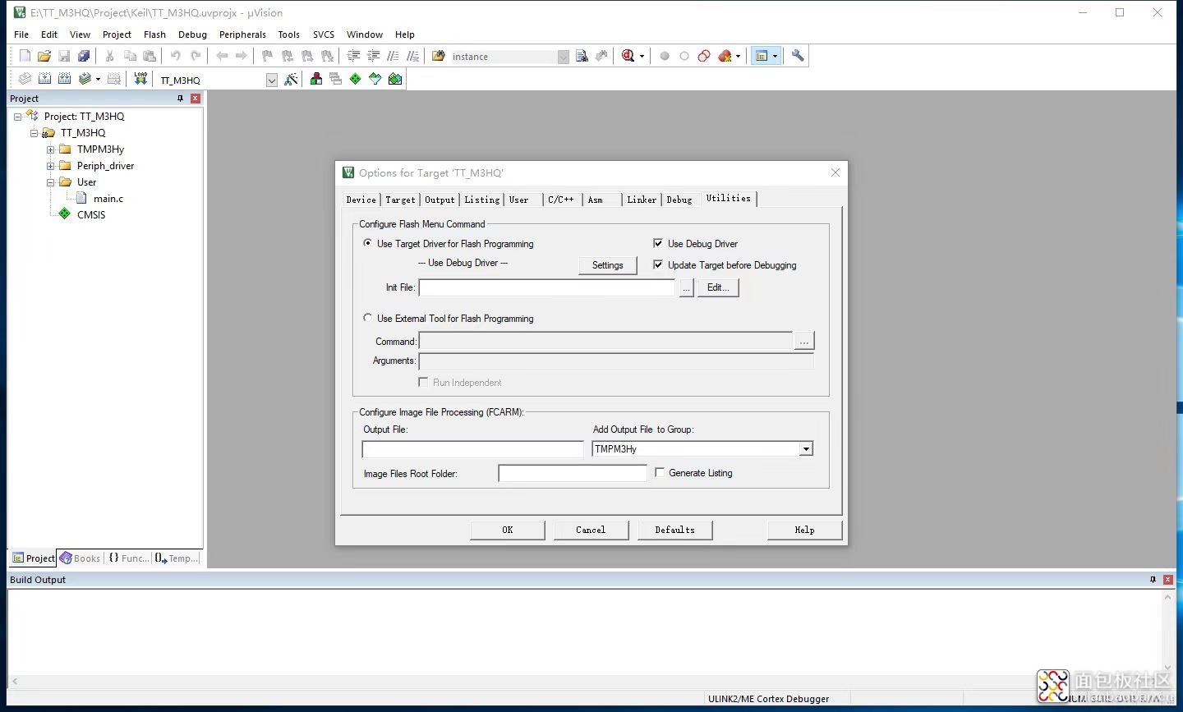Click the Select Software Packs icon

375,79
